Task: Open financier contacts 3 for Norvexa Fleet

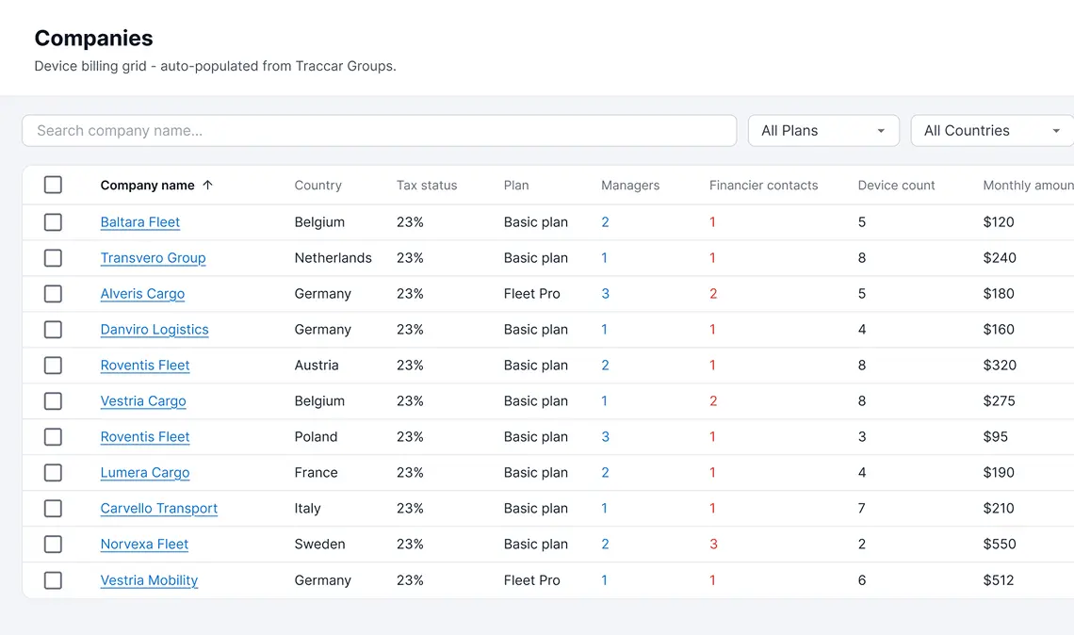Action: pyautogui.click(x=713, y=544)
